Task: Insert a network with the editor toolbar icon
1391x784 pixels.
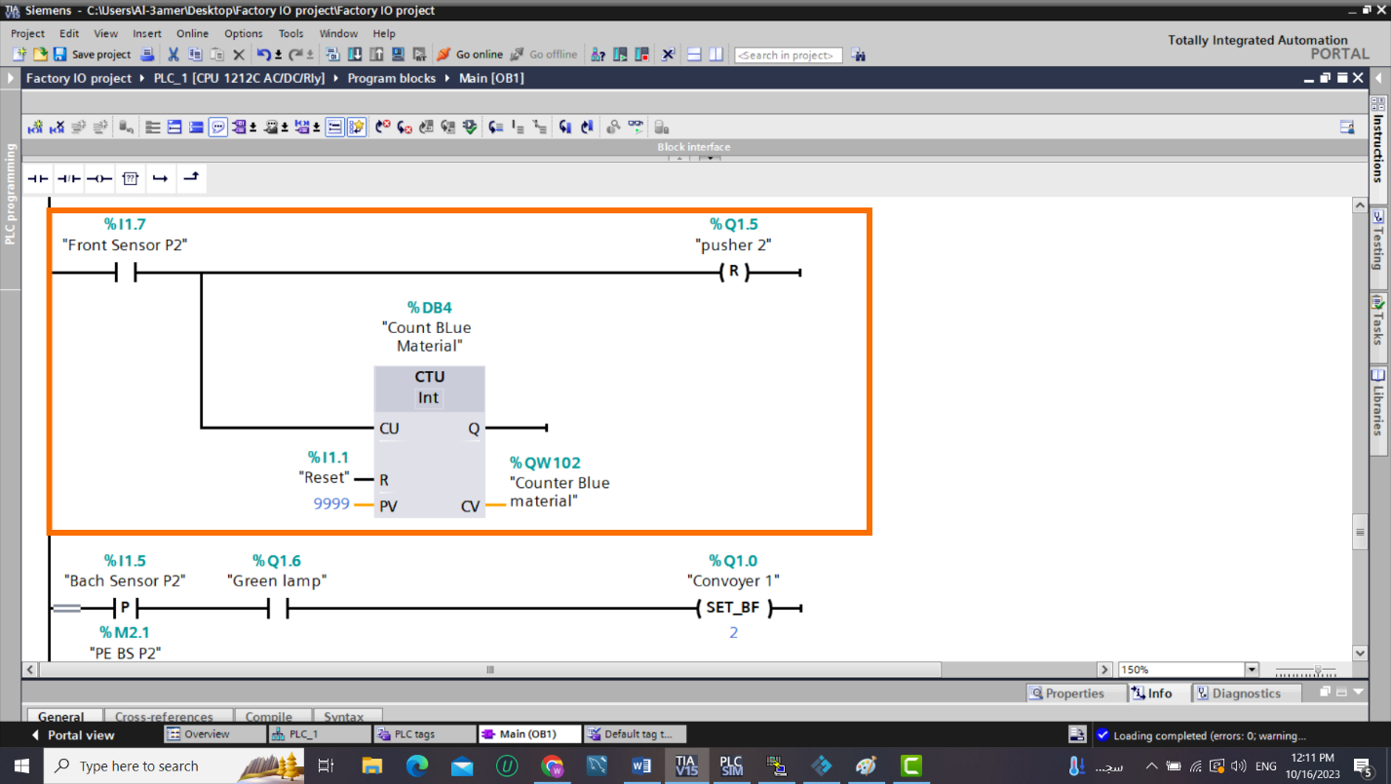Action: pos(35,127)
